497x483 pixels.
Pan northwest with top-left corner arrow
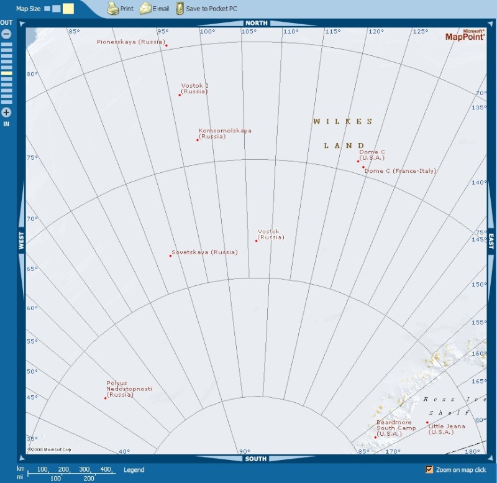click(22, 24)
